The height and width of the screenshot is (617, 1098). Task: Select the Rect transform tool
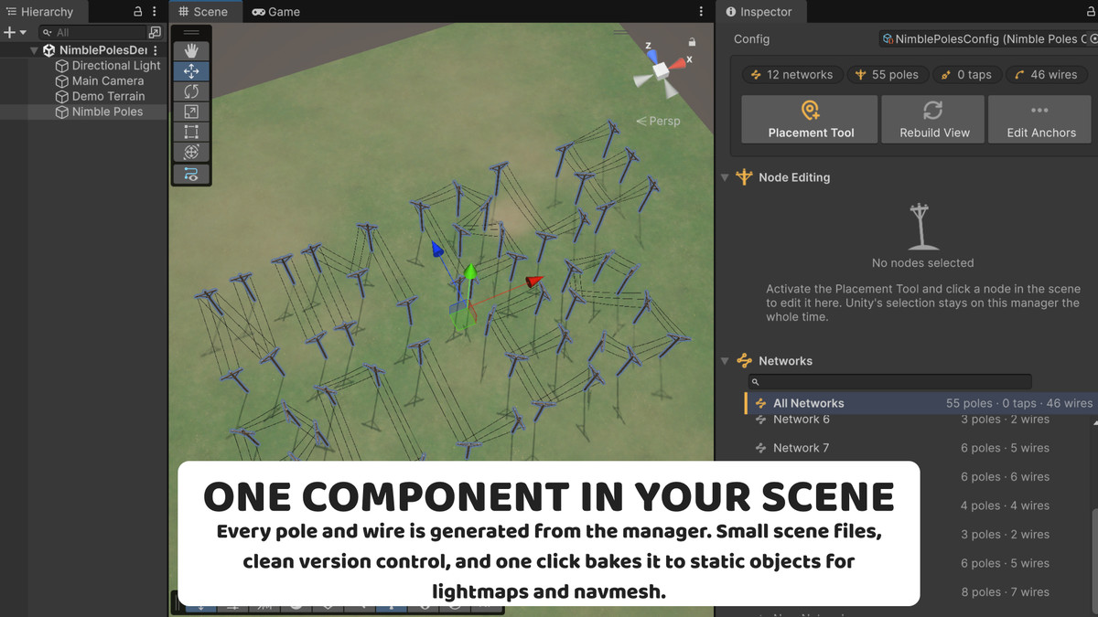click(x=191, y=132)
